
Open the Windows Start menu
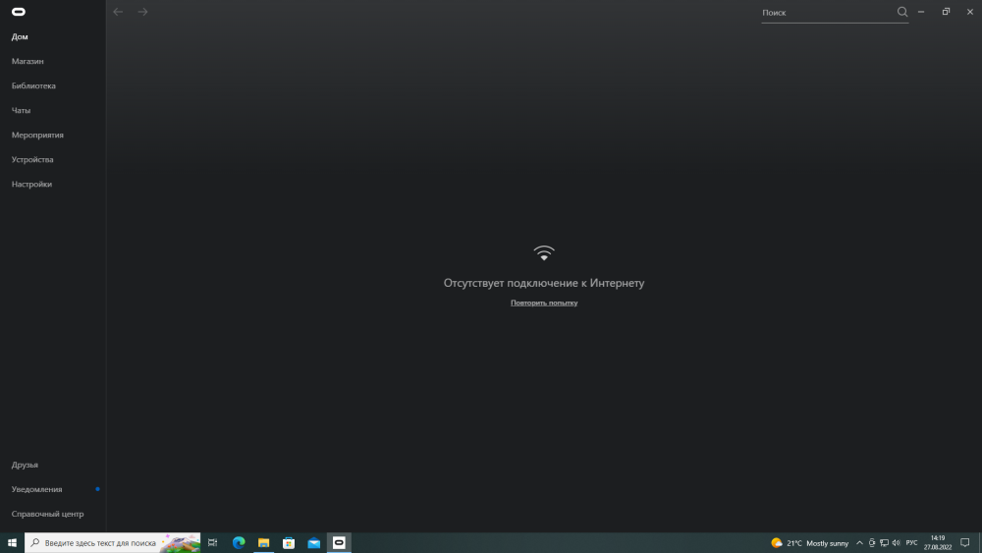point(12,543)
